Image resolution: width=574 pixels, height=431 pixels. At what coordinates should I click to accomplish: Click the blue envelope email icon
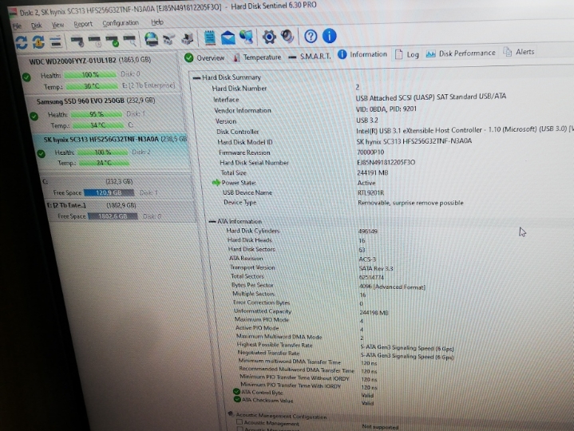click(228, 38)
